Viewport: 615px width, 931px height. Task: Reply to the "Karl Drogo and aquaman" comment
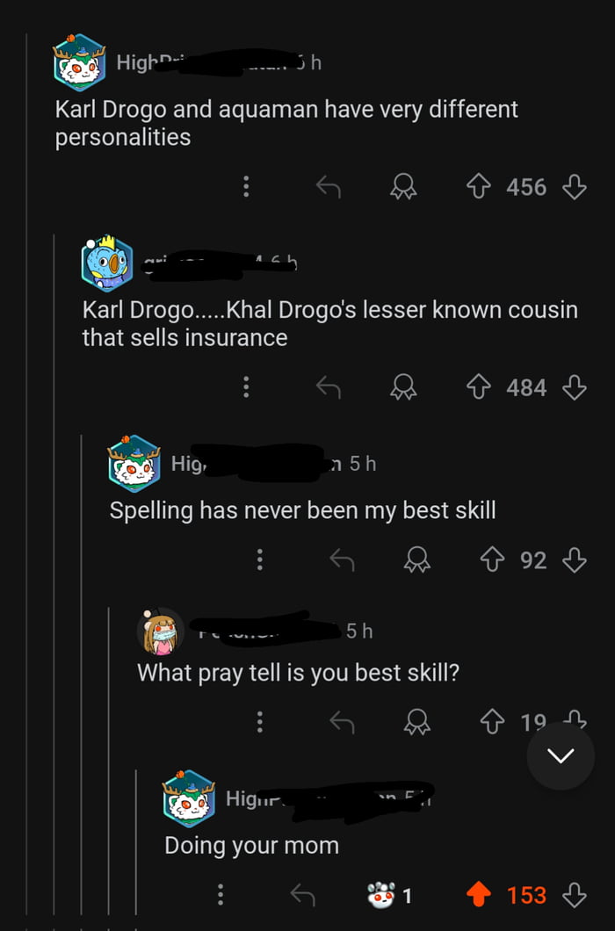pyautogui.click(x=328, y=187)
